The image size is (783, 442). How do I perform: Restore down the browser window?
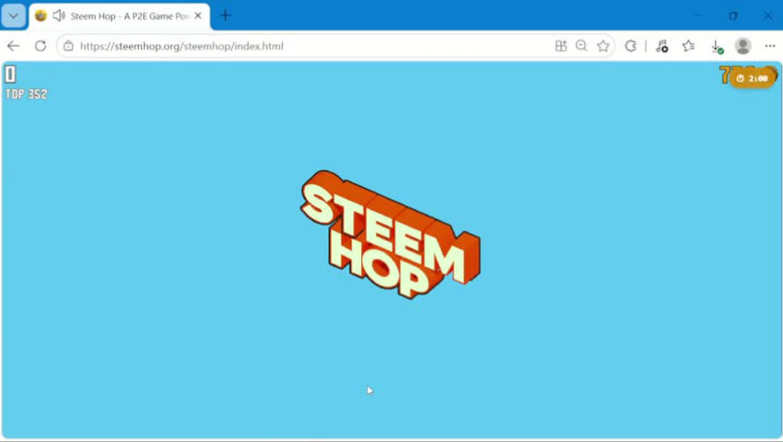(x=733, y=16)
